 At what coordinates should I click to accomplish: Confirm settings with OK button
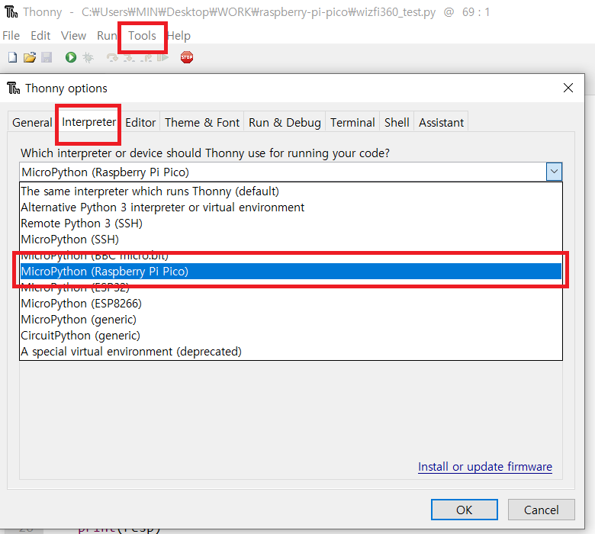point(464,510)
